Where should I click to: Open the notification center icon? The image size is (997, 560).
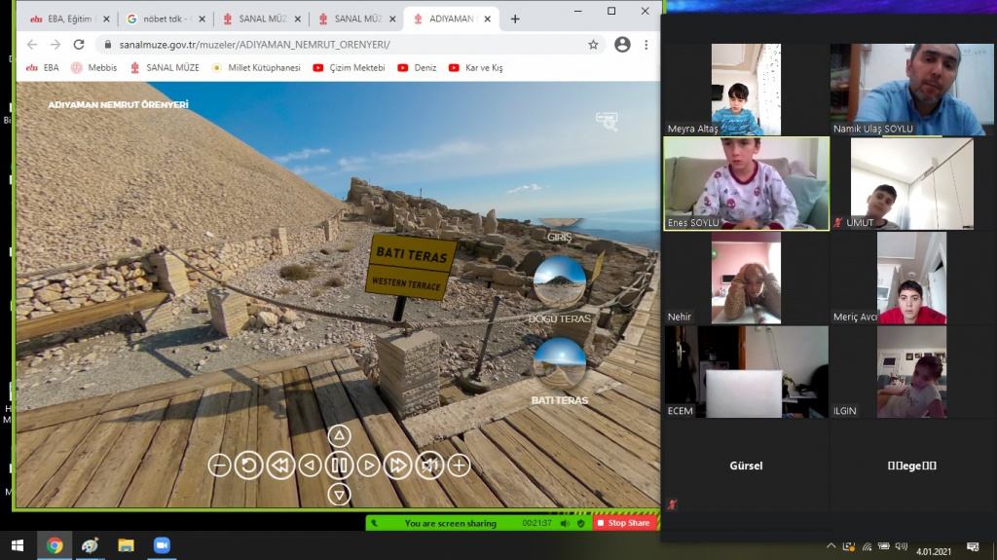pyautogui.click(x=973, y=546)
